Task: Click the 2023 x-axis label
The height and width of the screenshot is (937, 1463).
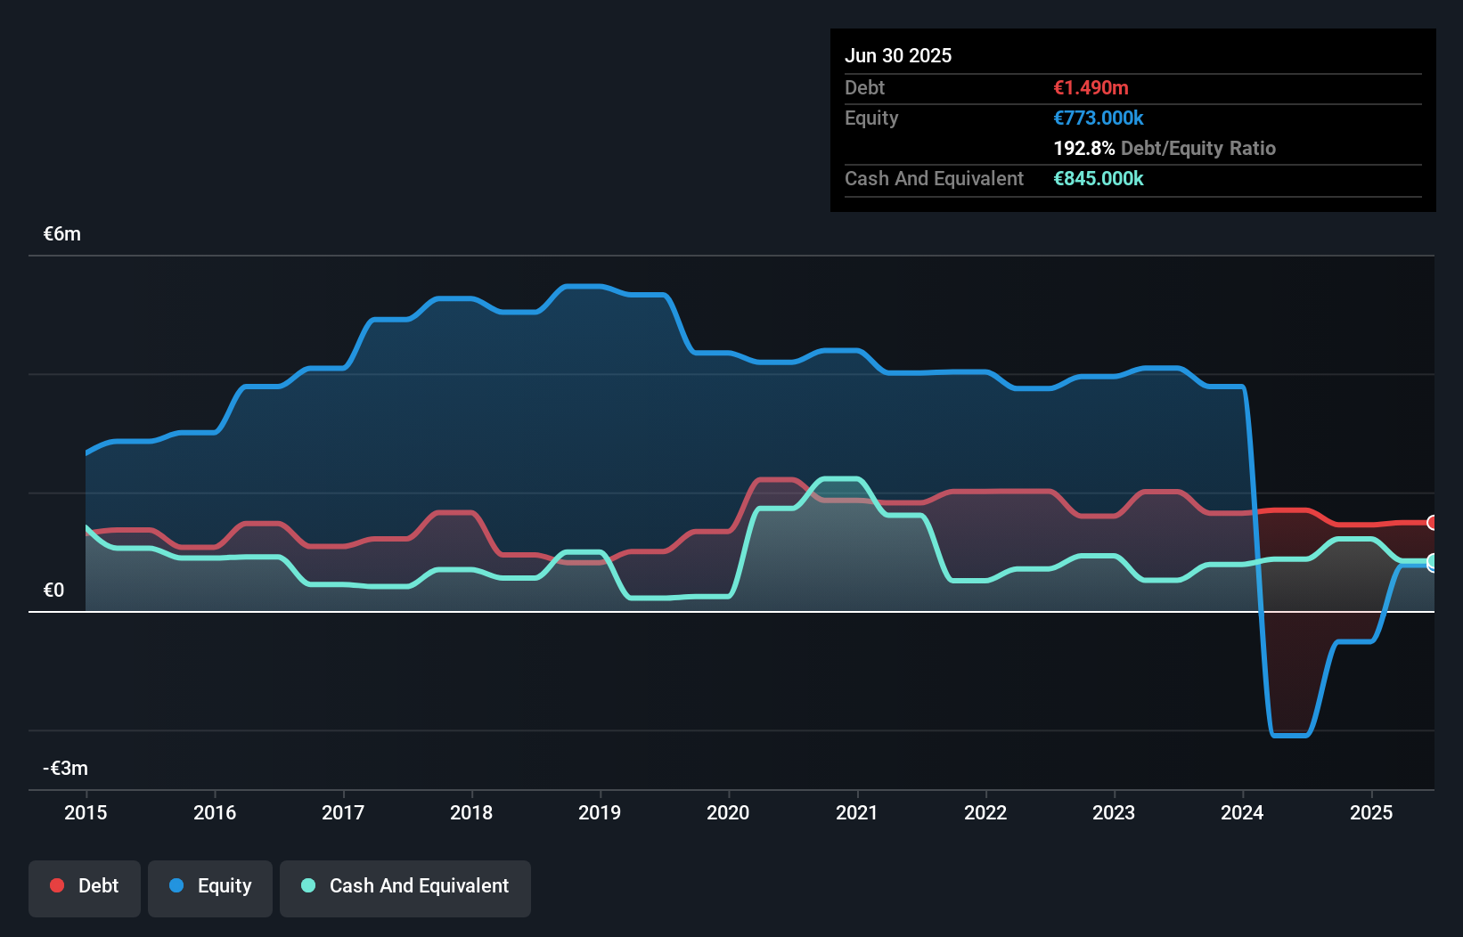Action: 1114,812
